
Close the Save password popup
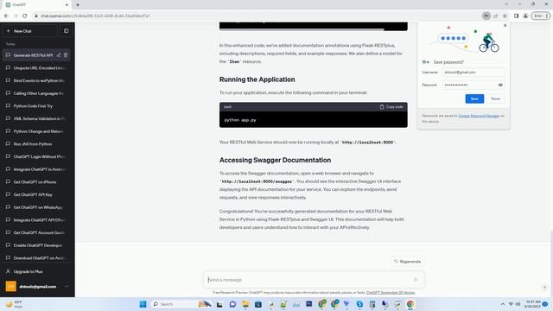tap(505, 25)
